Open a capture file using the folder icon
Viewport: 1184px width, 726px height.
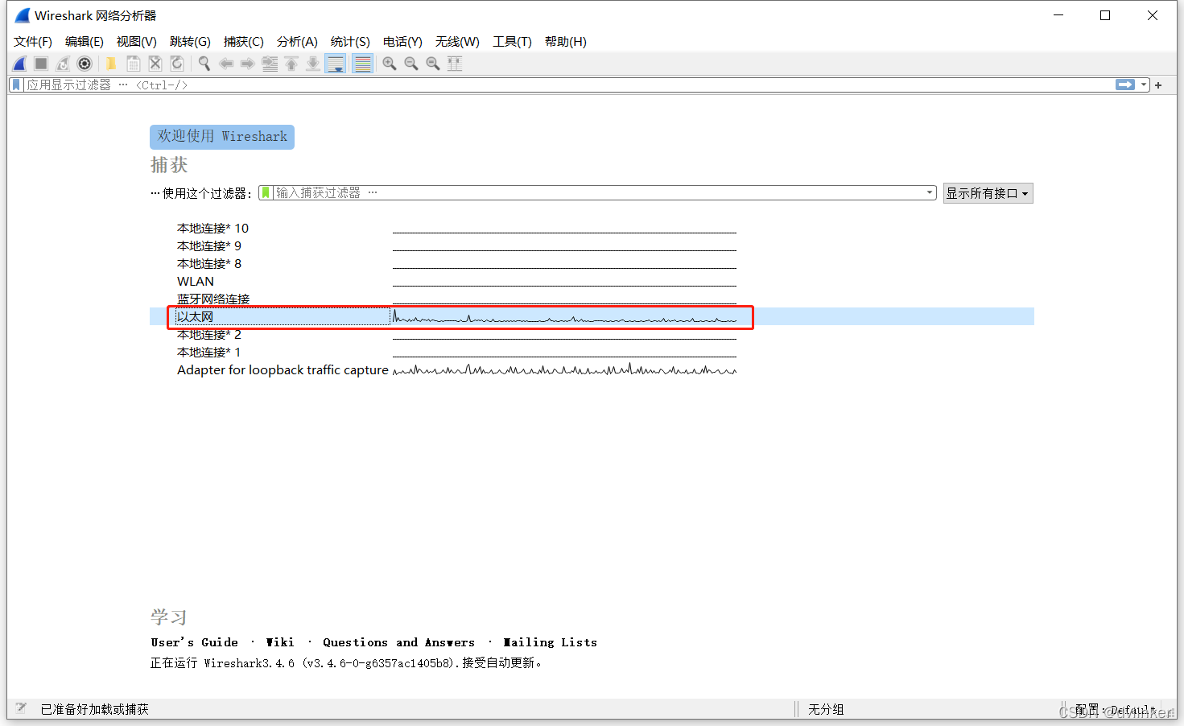pyautogui.click(x=111, y=64)
